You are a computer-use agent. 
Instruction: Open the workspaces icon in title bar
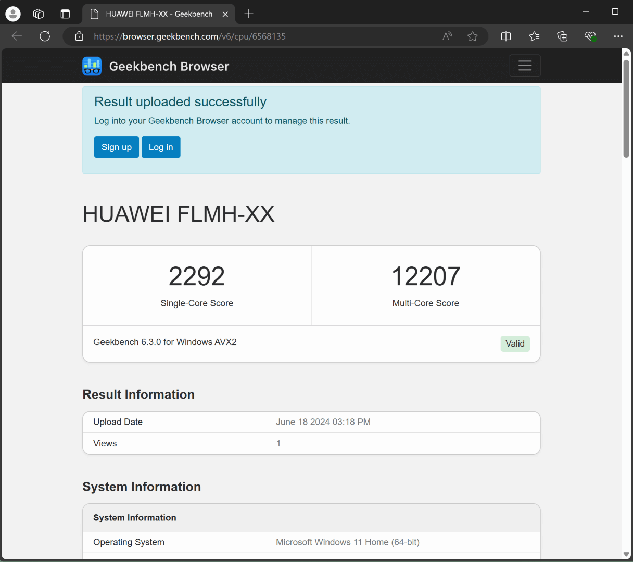[x=39, y=14]
